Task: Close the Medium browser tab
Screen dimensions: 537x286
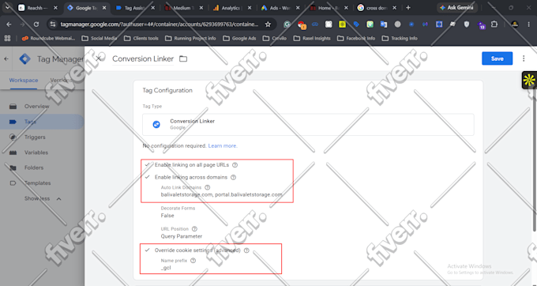Action: coord(201,8)
